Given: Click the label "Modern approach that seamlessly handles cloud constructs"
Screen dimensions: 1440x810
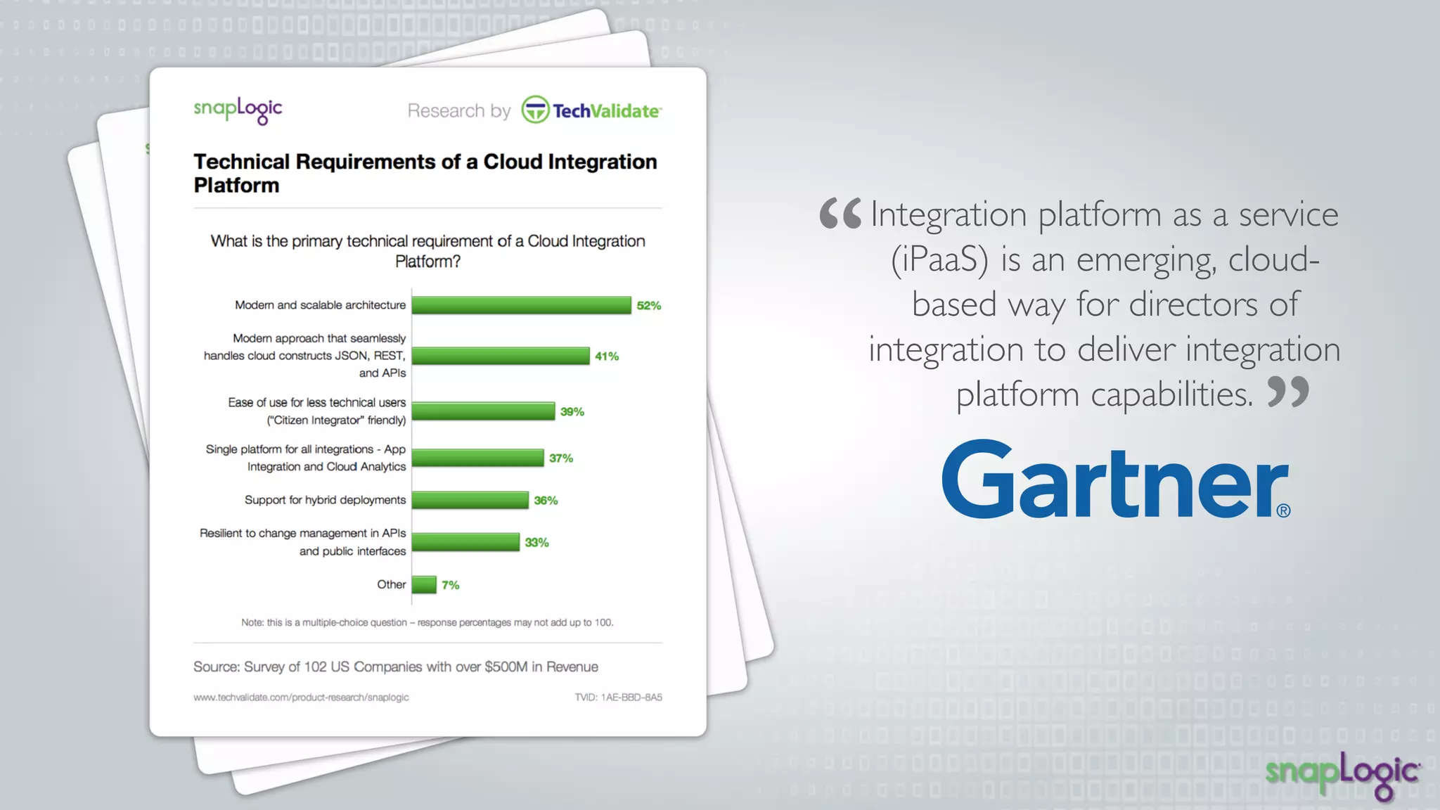Looking at the screenshot, I should click(305, 356).
